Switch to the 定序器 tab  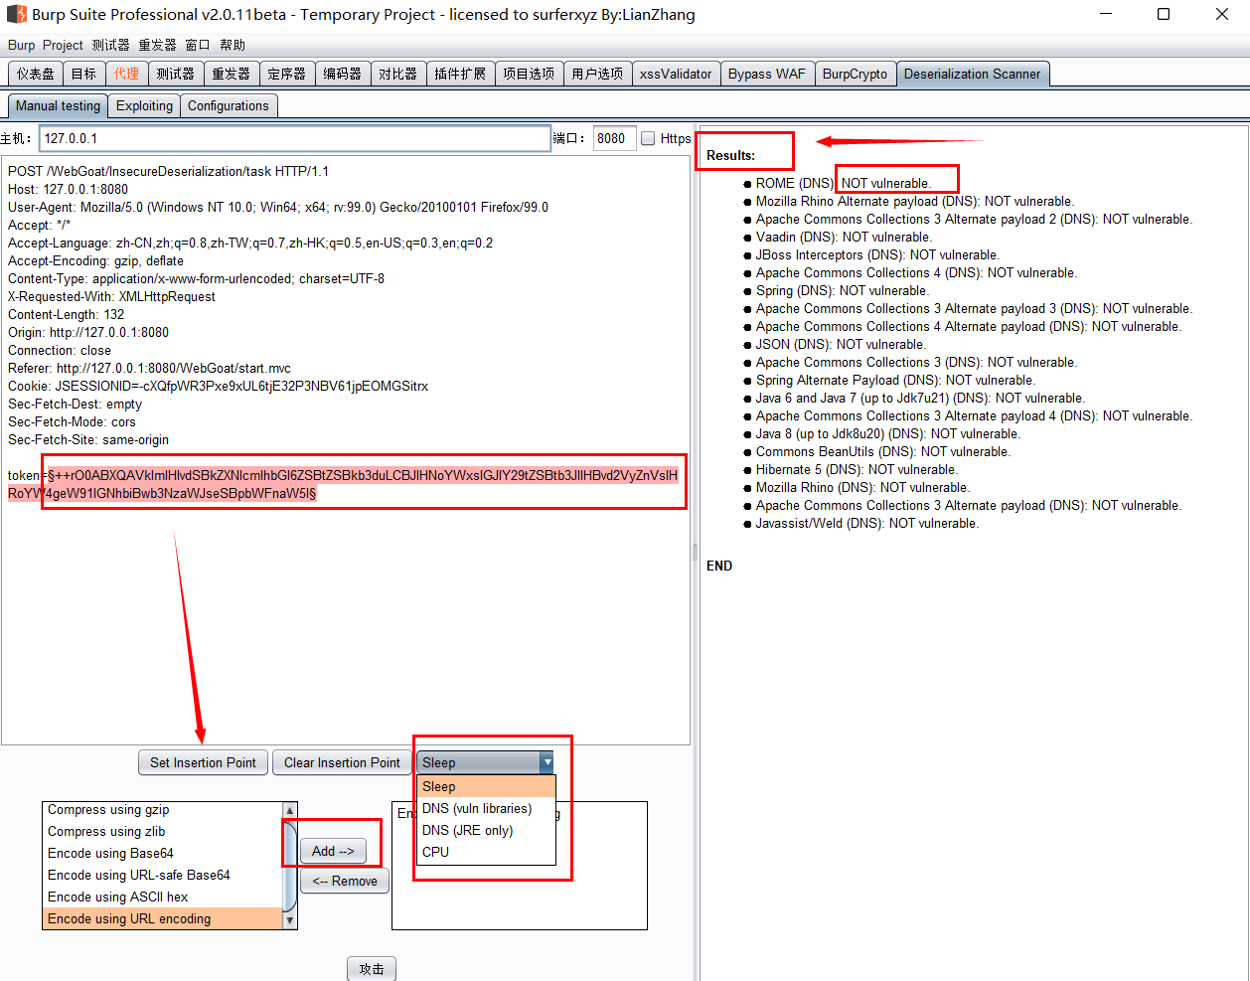click(286, 74)
